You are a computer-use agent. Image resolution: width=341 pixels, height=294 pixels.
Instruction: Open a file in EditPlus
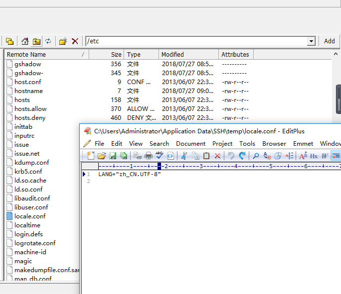click(x=102, y=156)
